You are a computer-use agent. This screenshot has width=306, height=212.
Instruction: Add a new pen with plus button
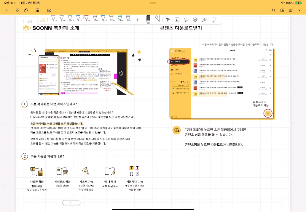coord(138,20)
